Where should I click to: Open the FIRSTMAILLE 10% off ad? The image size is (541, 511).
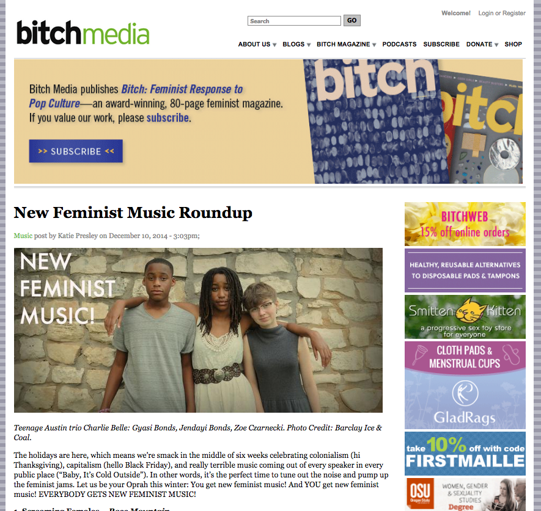[465, 454]
